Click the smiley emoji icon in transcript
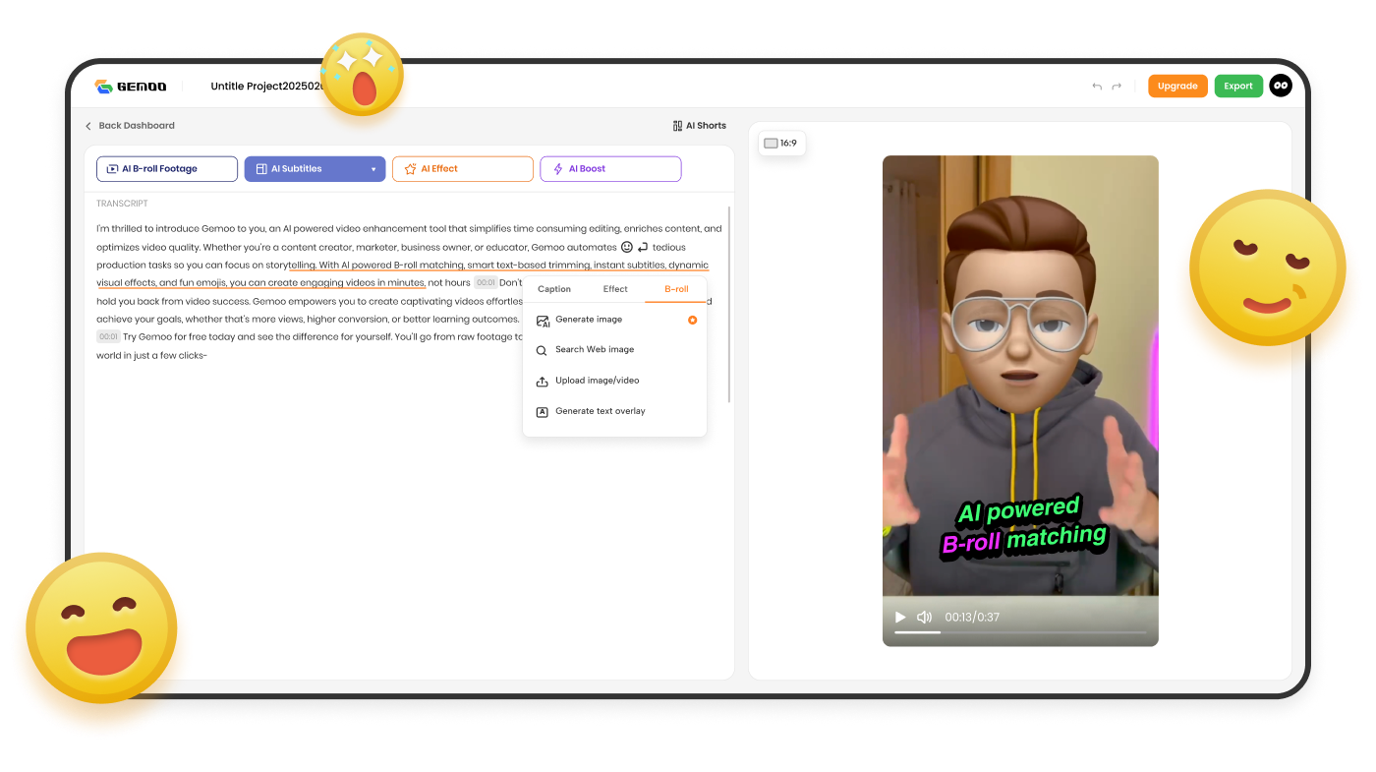This screenshot has height=772, width=1376. [x=627, y=247]
